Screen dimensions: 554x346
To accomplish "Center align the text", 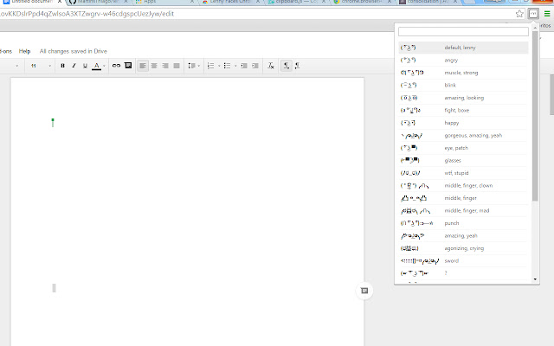I will point(154,66).
